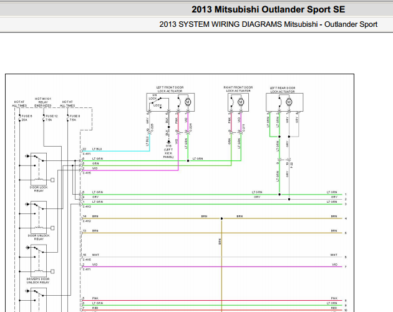Click the C-211 connector label

(244, 128)
